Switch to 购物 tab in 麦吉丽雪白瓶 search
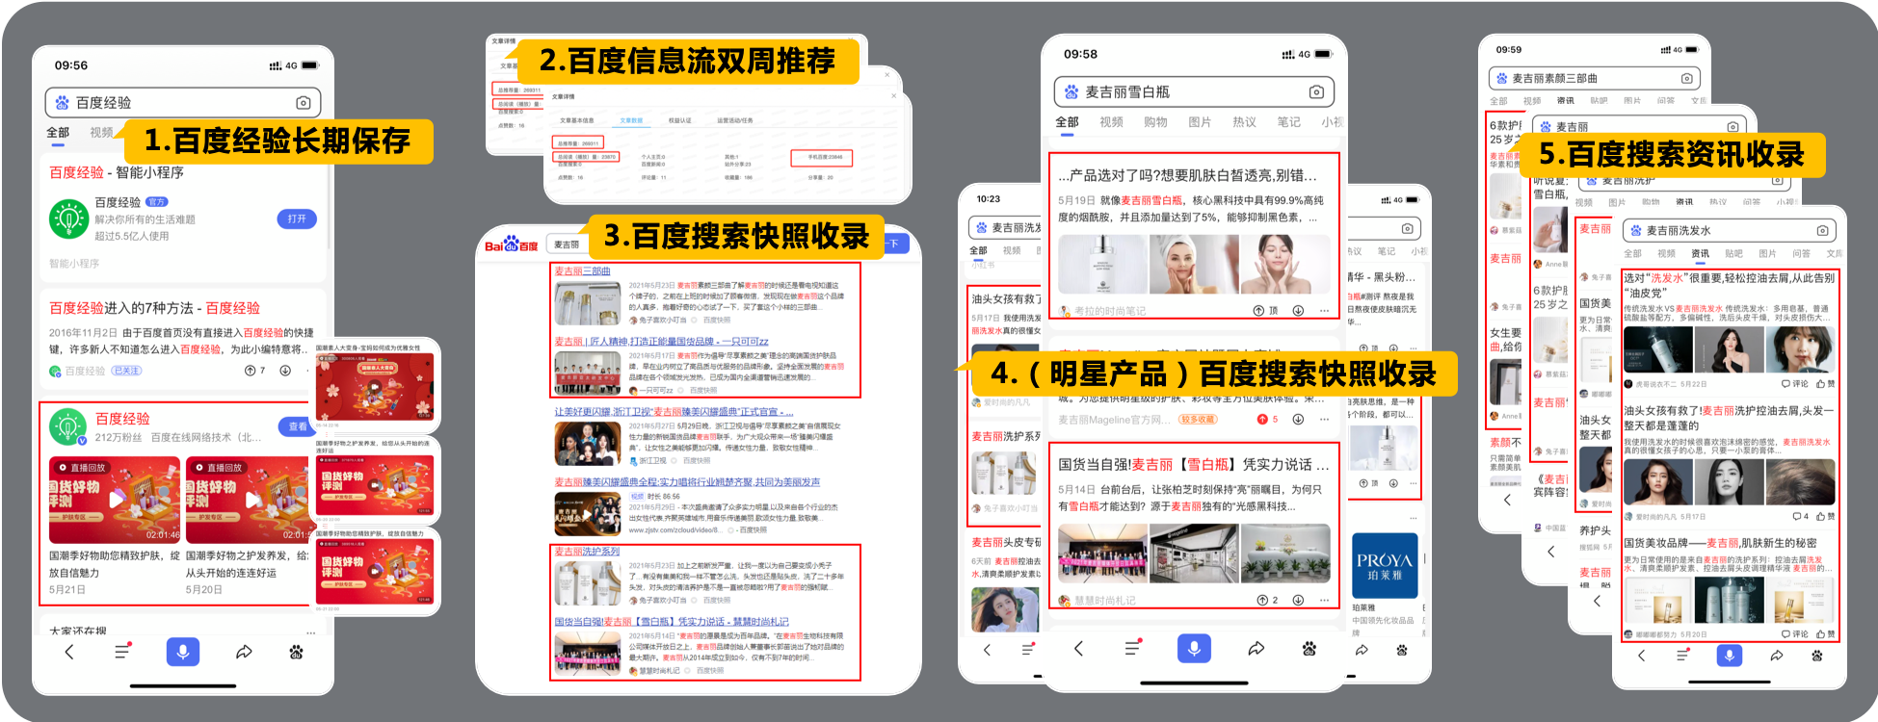 point(1155,122)
